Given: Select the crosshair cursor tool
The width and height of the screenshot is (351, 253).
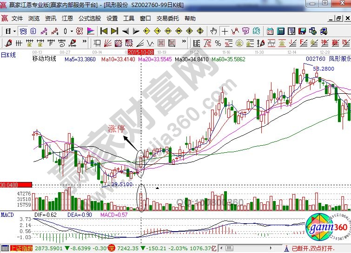Looking at the screenshot, I should (x=225, y=31).
